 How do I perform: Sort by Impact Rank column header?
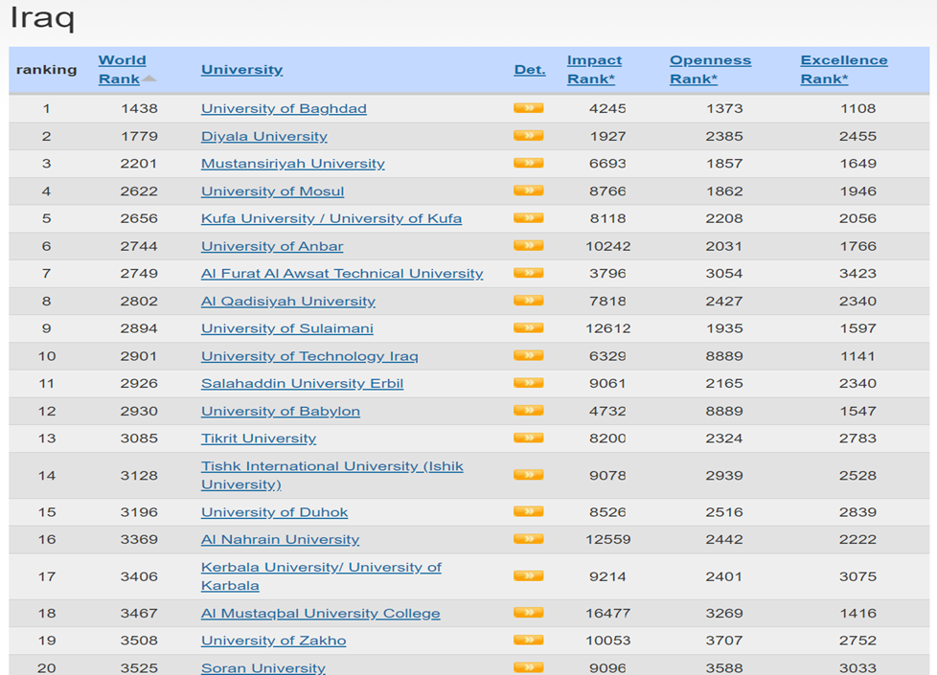click(594, 69)
